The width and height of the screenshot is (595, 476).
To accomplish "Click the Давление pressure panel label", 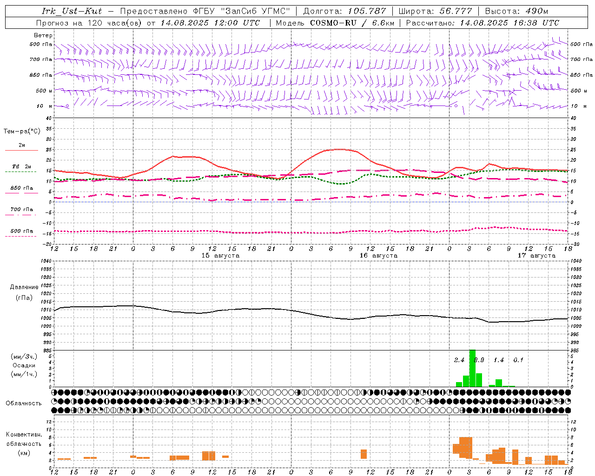I will (x=24, y=287).
